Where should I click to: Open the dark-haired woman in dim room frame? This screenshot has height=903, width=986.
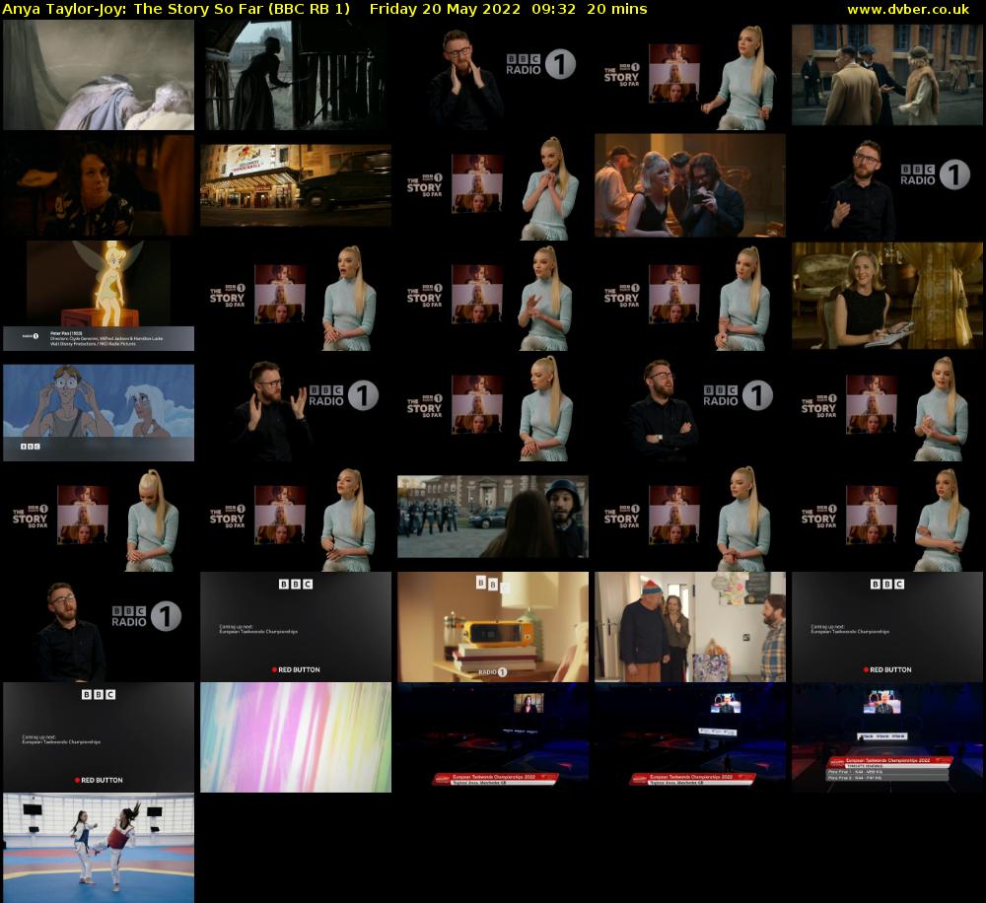tap(99, 185)
